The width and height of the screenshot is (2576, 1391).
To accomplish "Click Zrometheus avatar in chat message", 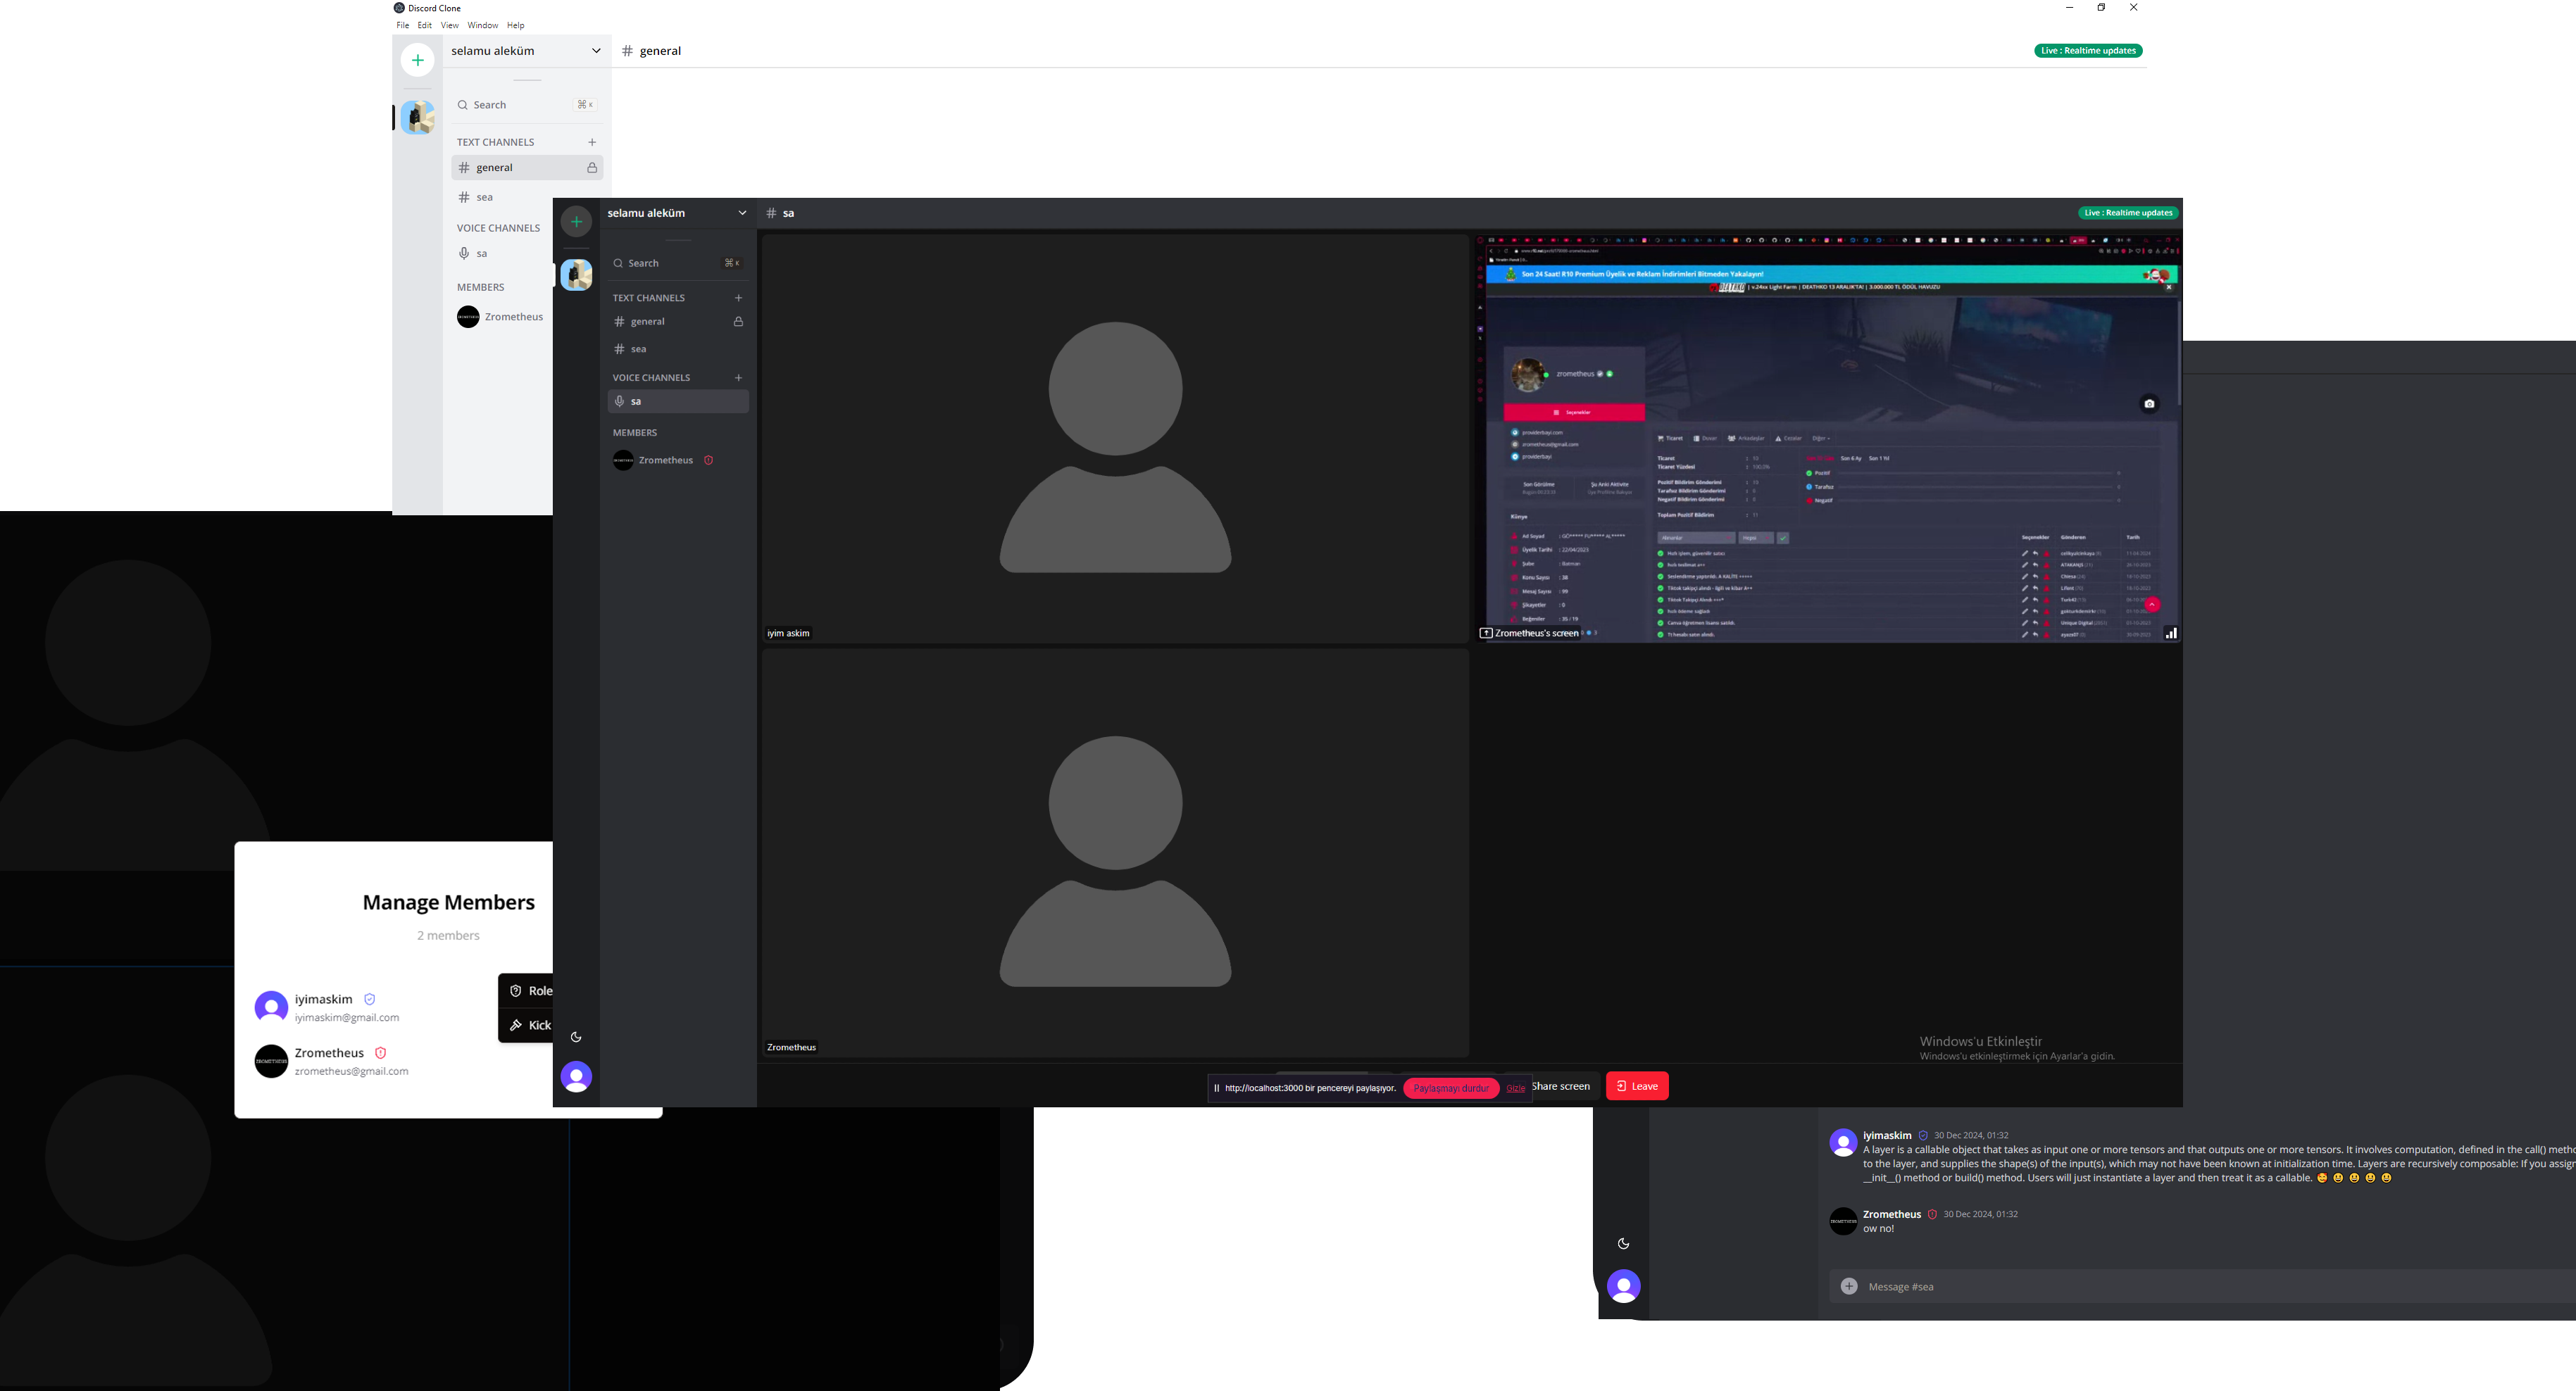I will pos(1843,1221).
